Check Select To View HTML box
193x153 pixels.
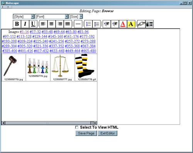click(77, 128)
